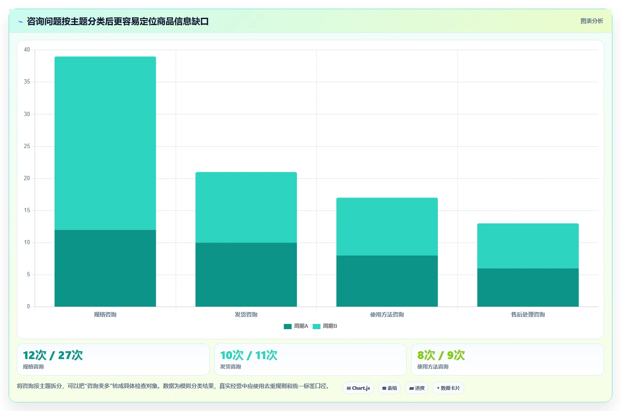621x411 pixels.
Task: Open the 12次 / 27次 规格咨询 data card
Action: [x=113, y=359]
